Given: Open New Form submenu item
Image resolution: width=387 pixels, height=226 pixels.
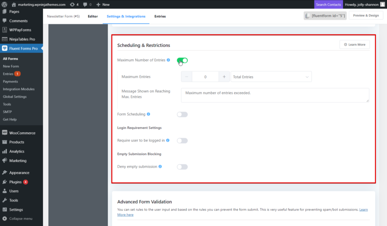Looking at the screenshot, I should pyautogui.click(x=11, y=66).
